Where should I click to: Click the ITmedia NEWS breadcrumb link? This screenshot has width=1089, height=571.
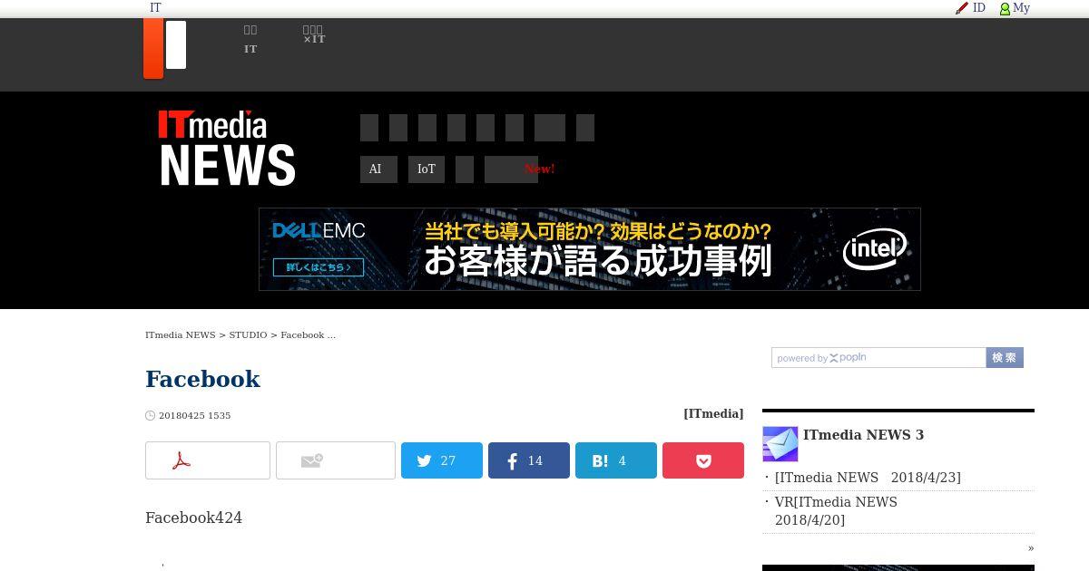tap(181, 335)
